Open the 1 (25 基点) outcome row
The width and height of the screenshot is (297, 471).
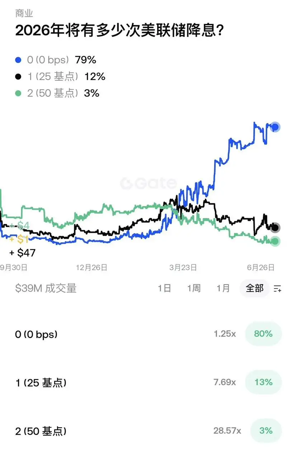pyautogui.click(x=148, y=383)
